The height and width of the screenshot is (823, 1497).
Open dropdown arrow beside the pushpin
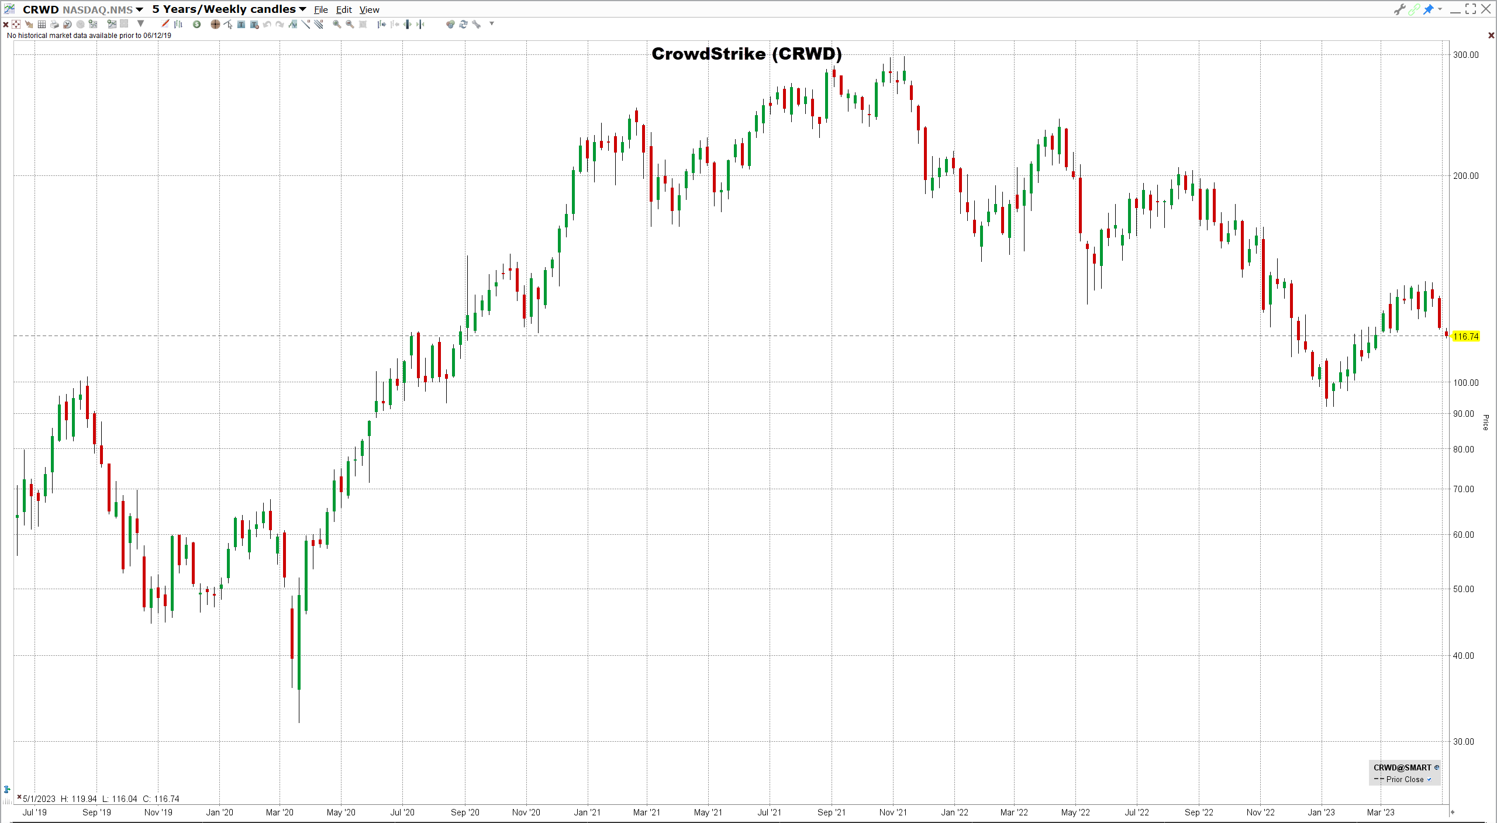[1440, 9]
